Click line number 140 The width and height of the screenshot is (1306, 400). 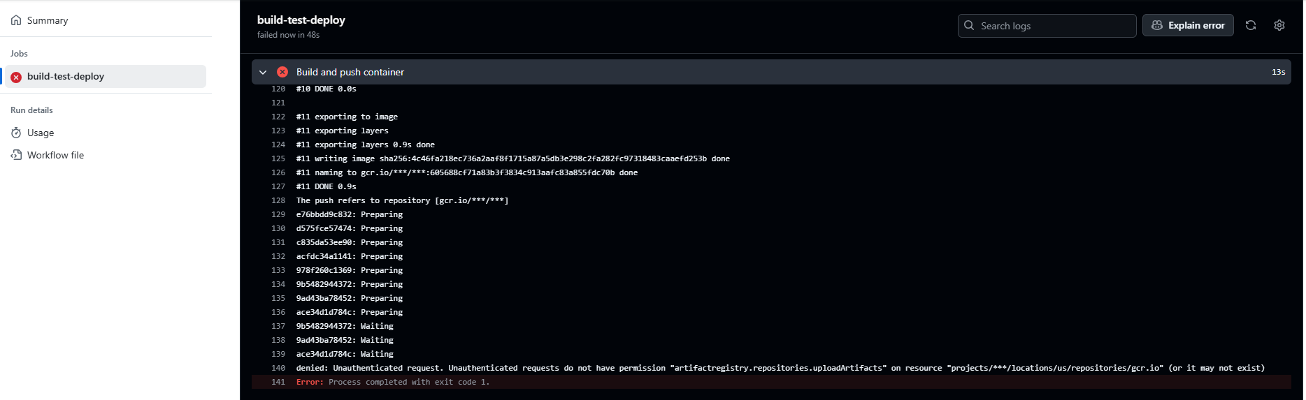pos(278,368)
